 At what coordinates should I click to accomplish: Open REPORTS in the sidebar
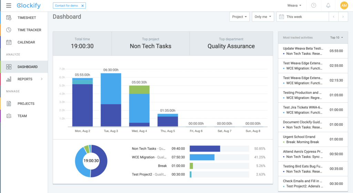coord(24,79)
